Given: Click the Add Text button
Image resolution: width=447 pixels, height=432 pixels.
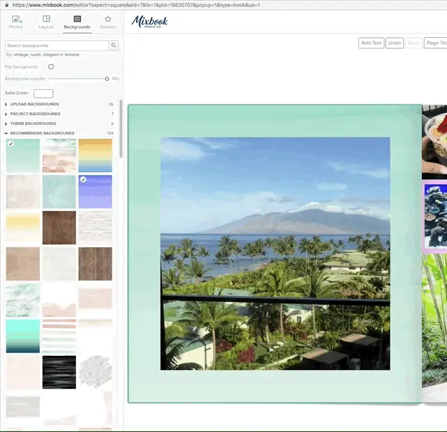Looking at the screenshot, I should (371, 43).
